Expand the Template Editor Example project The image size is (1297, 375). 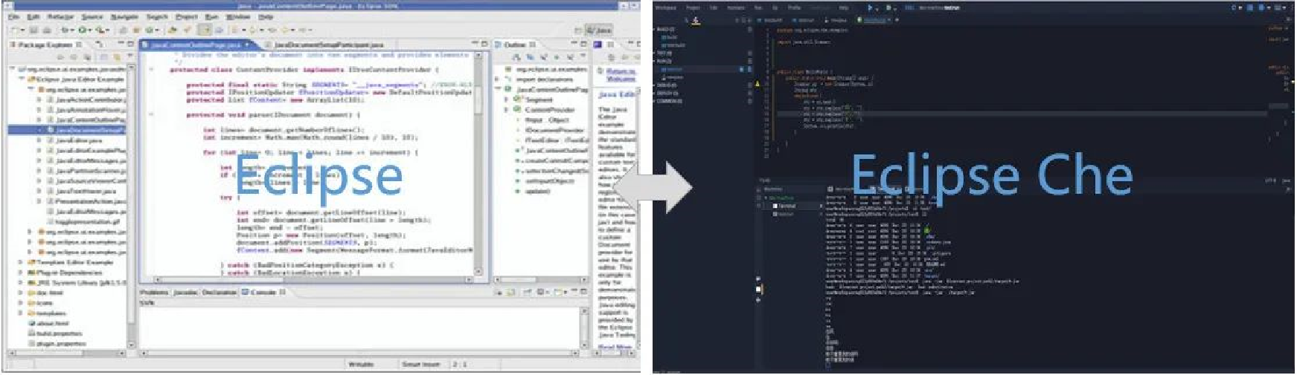[21, 262]
